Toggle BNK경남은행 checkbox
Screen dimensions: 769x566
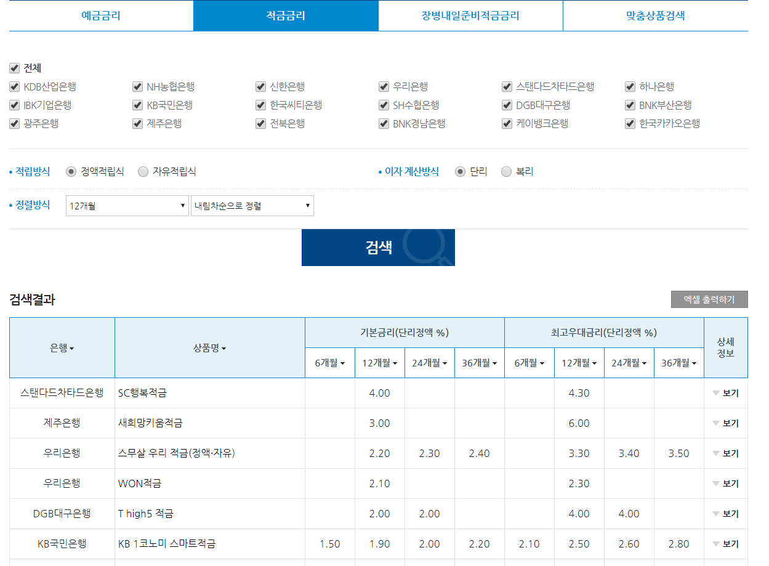(x=384, y=124)
